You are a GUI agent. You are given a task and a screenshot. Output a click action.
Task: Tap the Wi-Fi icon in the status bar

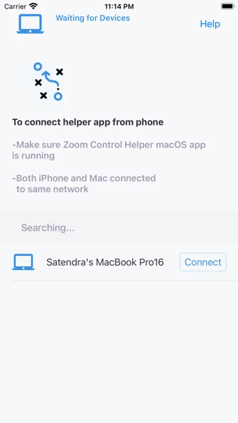(33, 6)
